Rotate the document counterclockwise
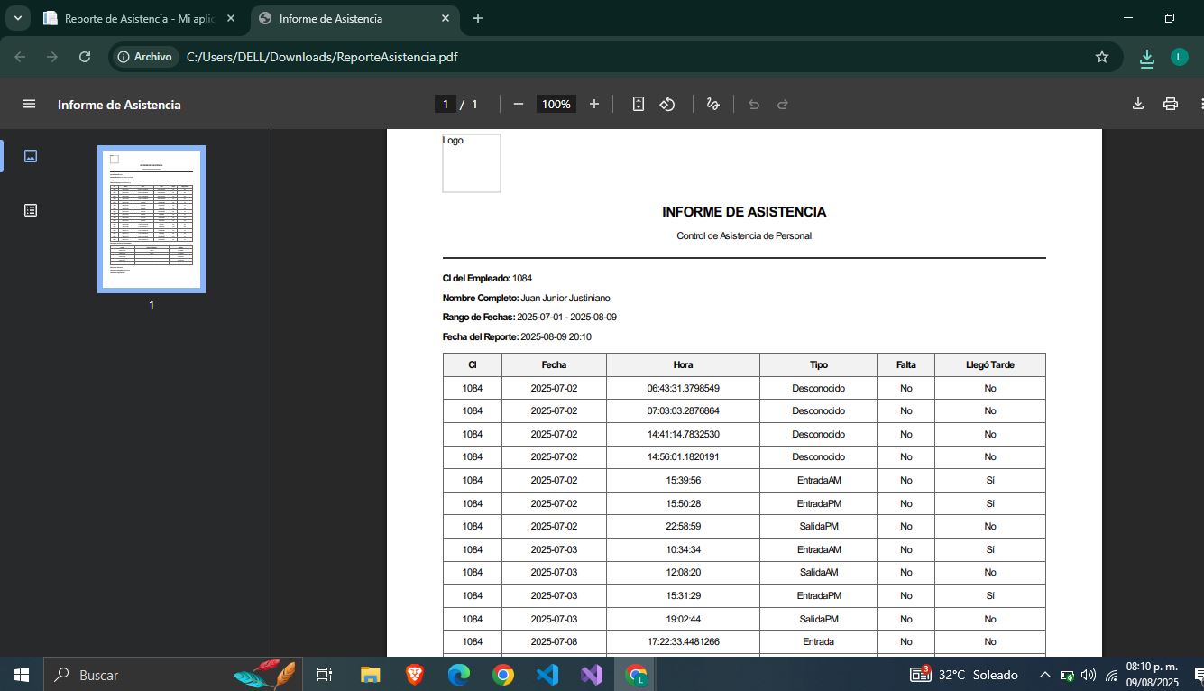This screenshot has width=1204, height=691. point(667,105)
